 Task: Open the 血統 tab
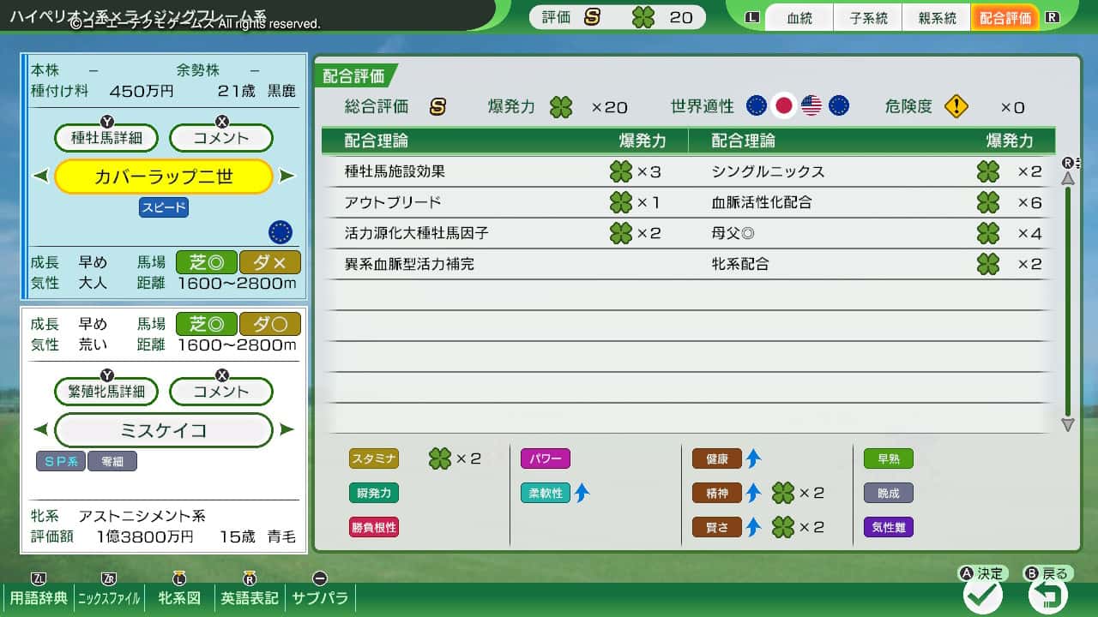[799, 18]
